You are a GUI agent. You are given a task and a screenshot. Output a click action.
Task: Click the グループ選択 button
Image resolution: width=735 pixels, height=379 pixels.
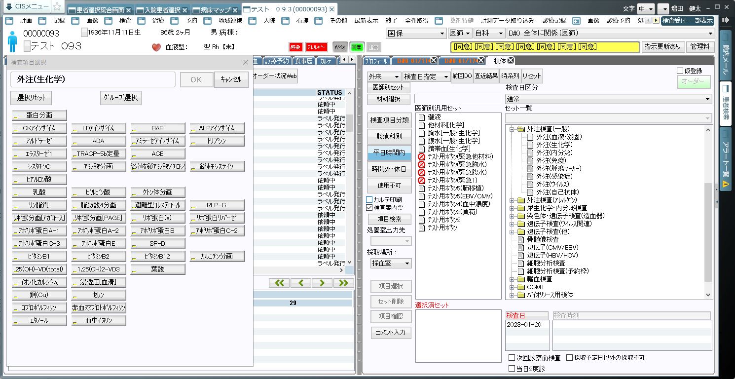pyautogui.click(x=121, y=98)
